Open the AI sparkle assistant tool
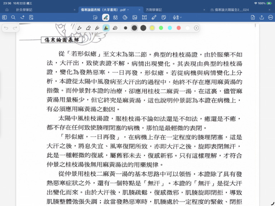 (22, 17)
